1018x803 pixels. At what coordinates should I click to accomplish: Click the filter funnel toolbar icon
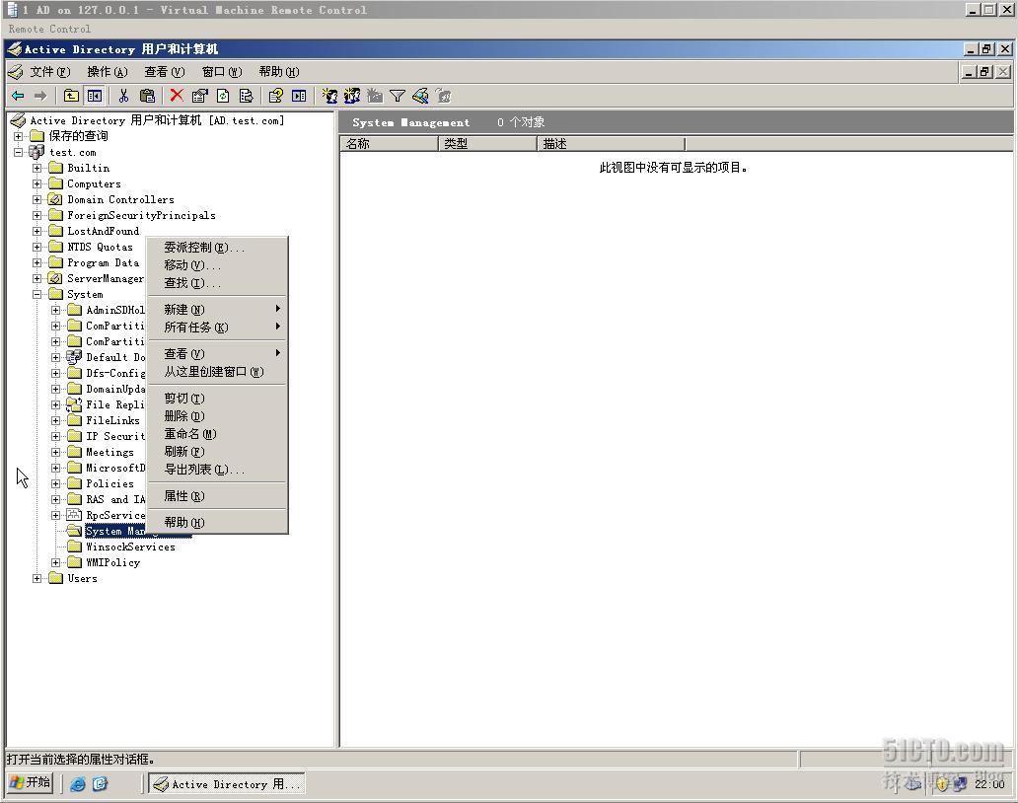click(x=398, y=96)
